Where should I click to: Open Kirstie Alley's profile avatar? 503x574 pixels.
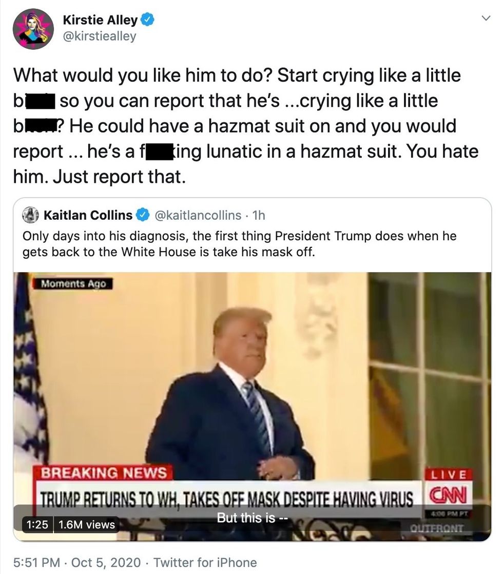coord(33,29)
